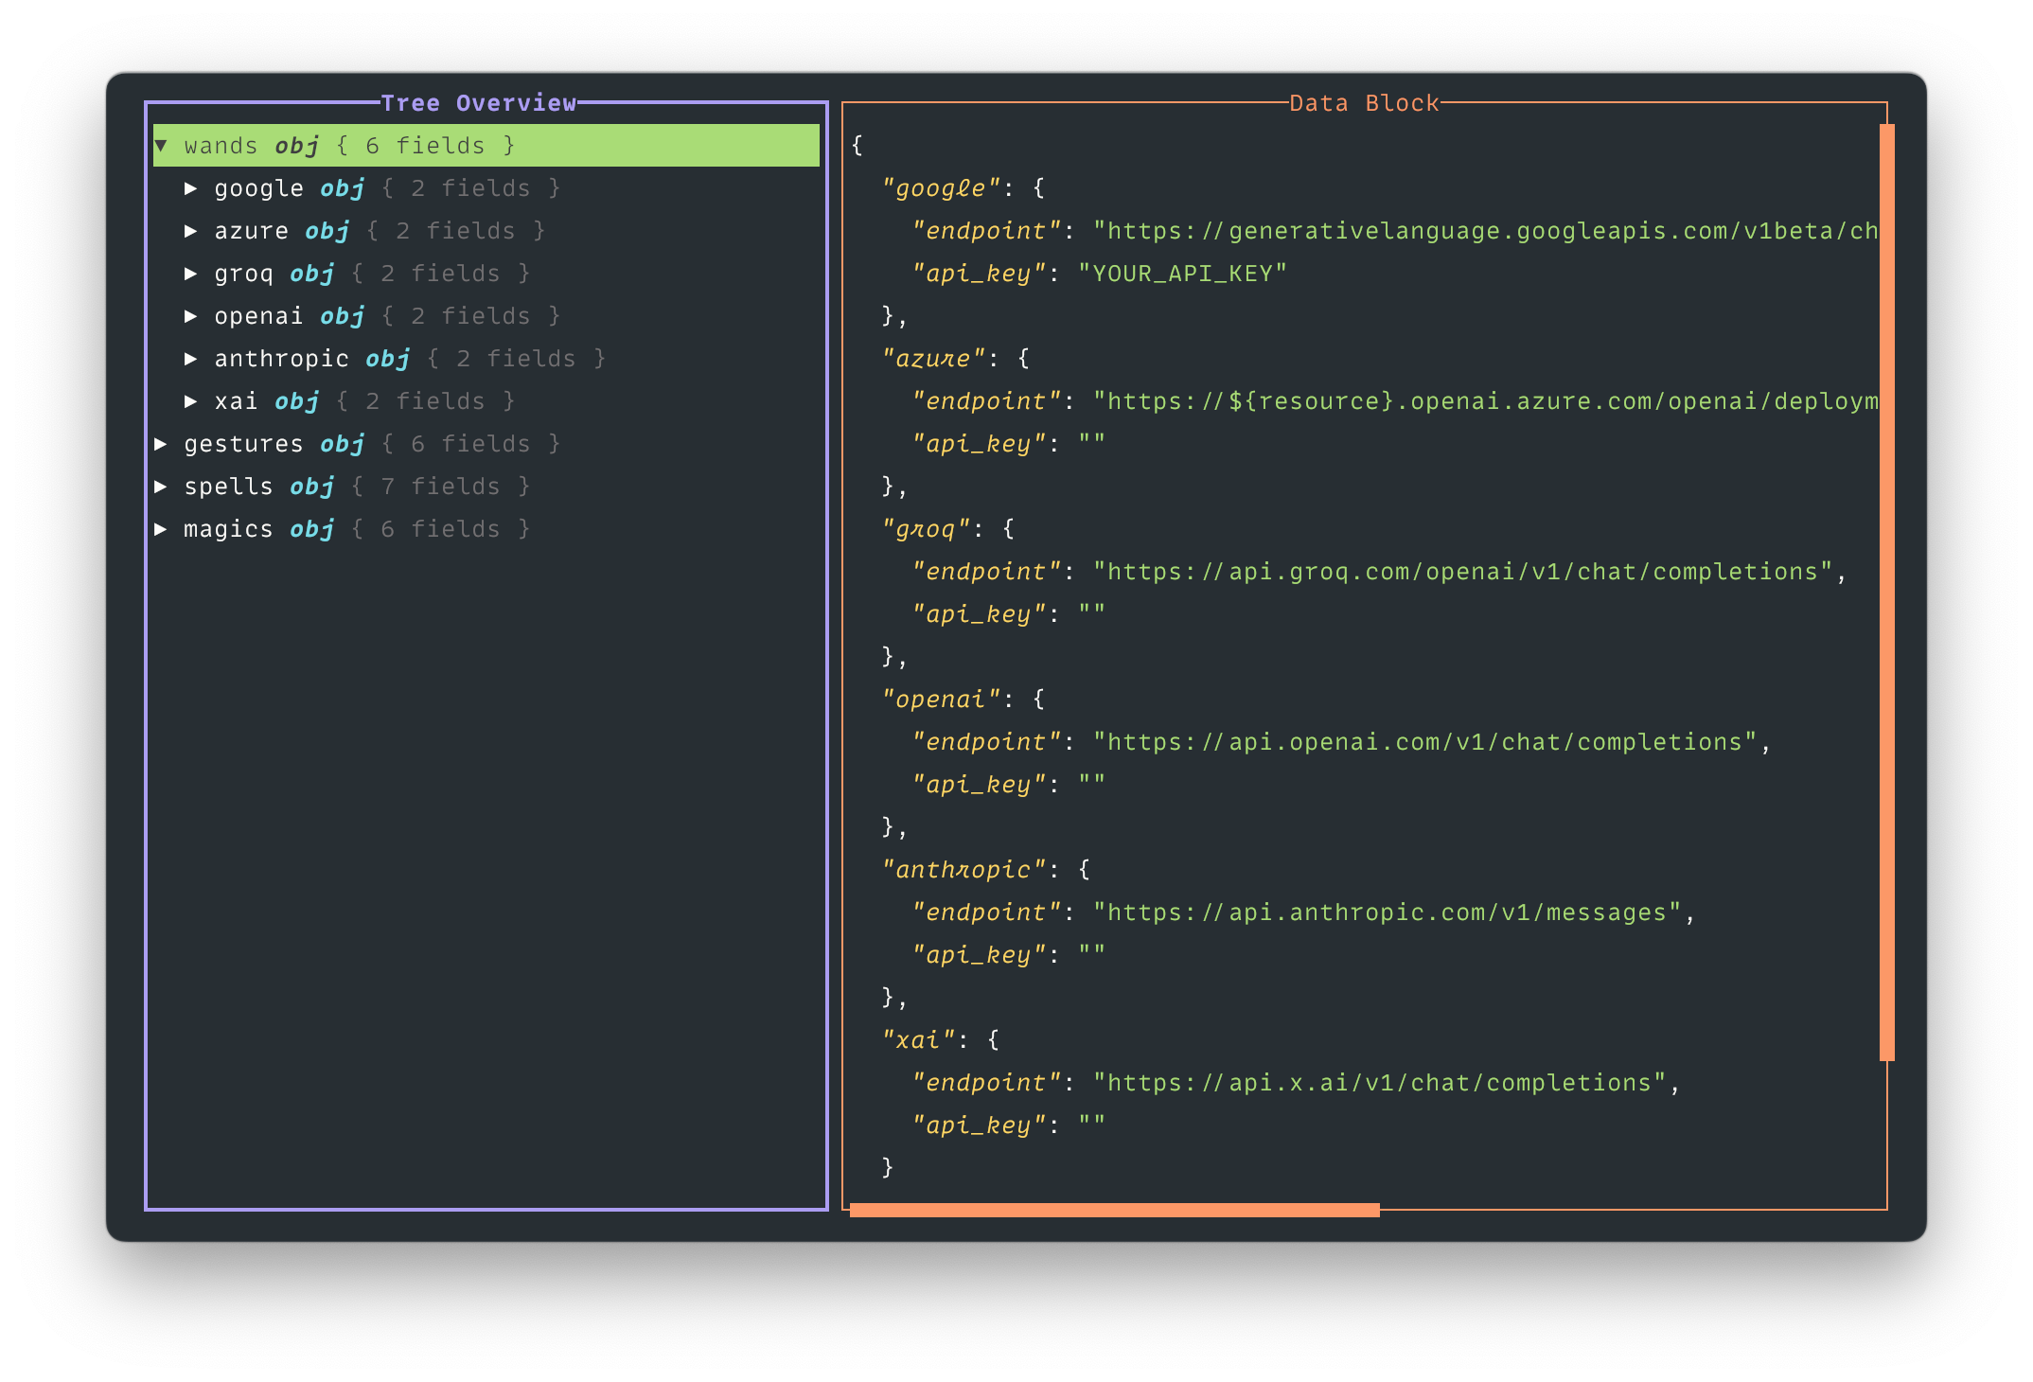Click the "openai" key in Data Block

click(x=941, y=700)
